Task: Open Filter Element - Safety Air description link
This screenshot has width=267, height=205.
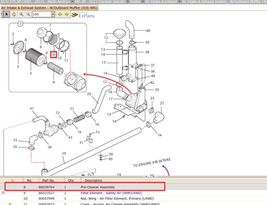Action: tap(111, 193)
